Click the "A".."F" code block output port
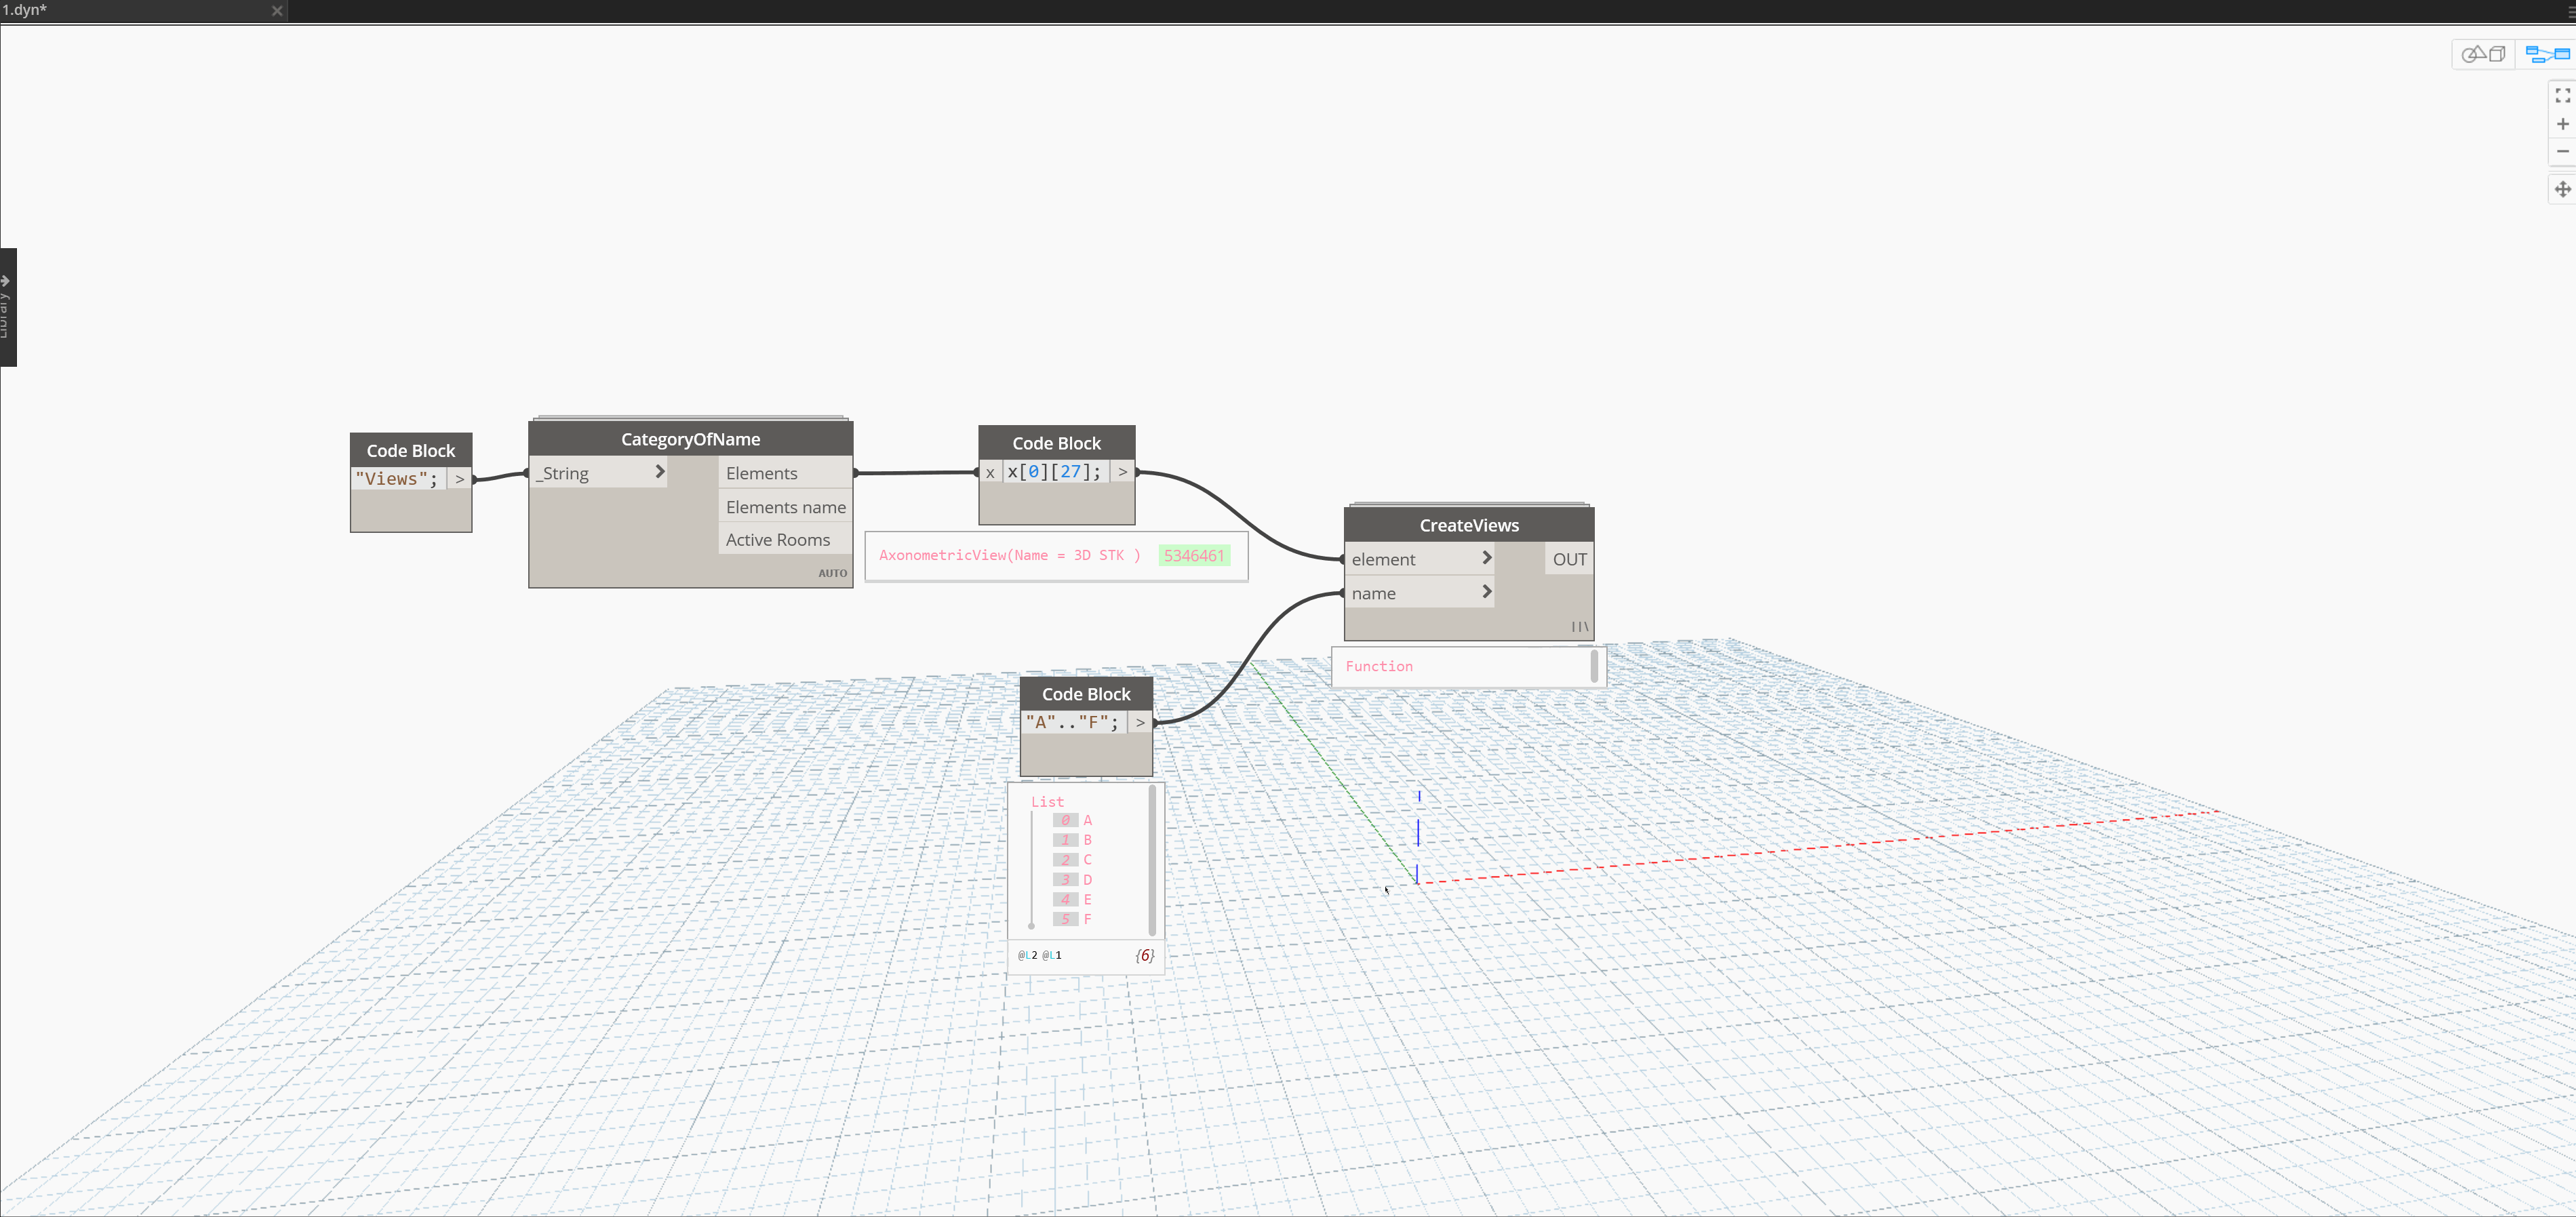 [x=1140, y=722]
